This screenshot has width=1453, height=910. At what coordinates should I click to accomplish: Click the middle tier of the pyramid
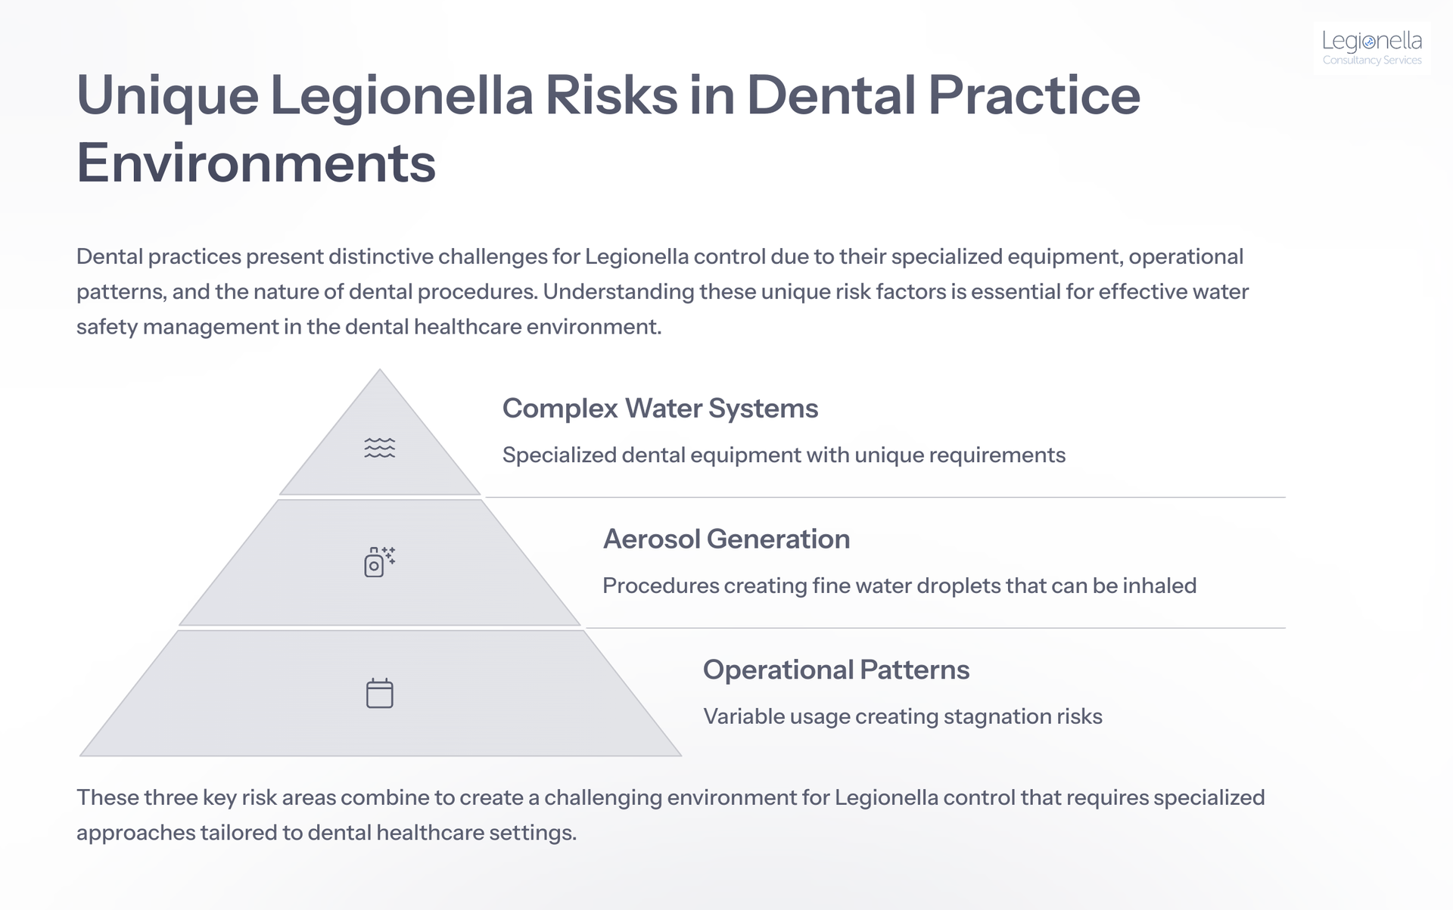pos(379,562)
